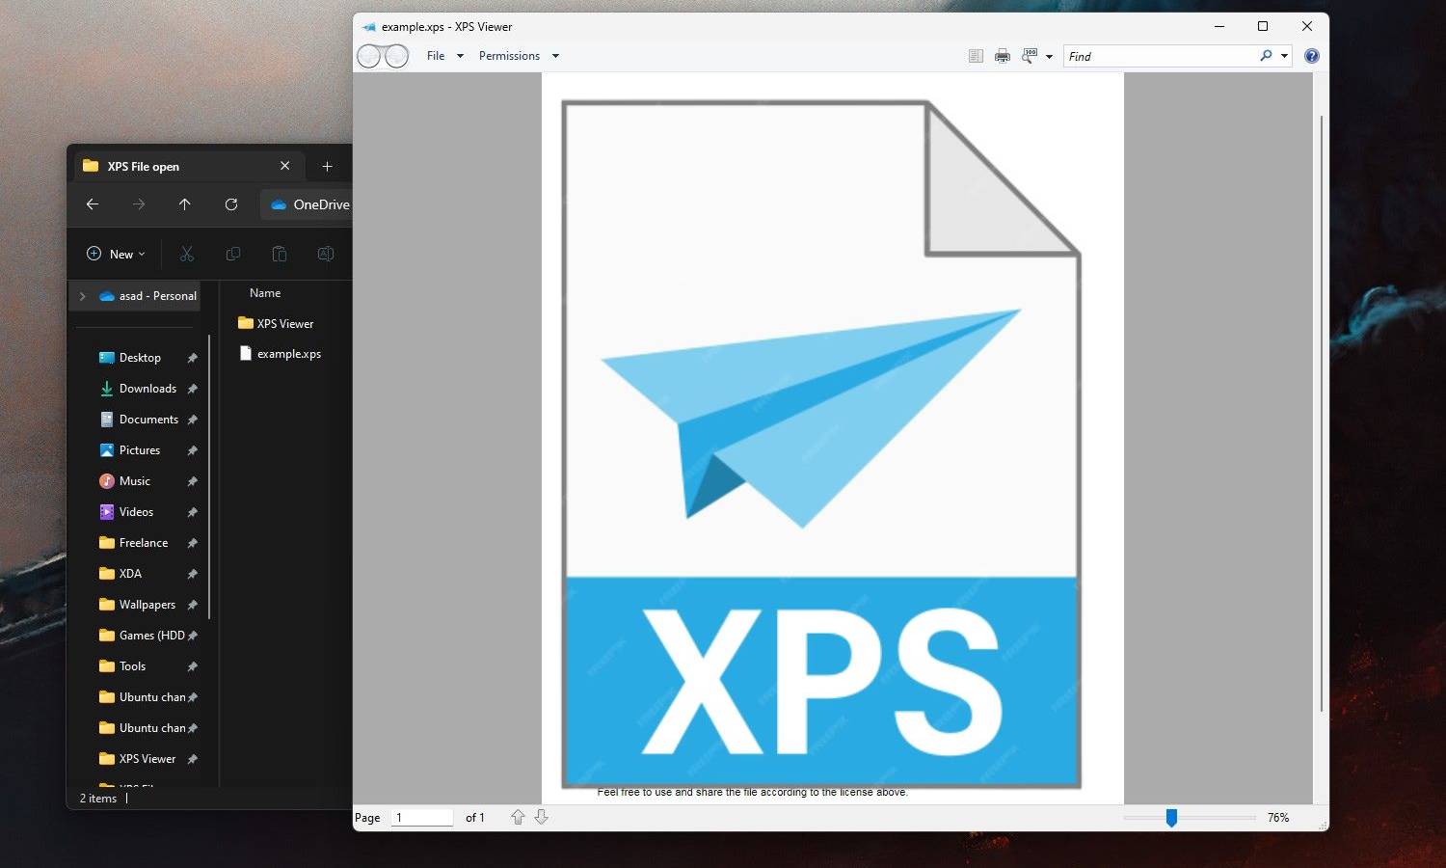Expand the zoom options dropdown arrow

(1049, 56)
